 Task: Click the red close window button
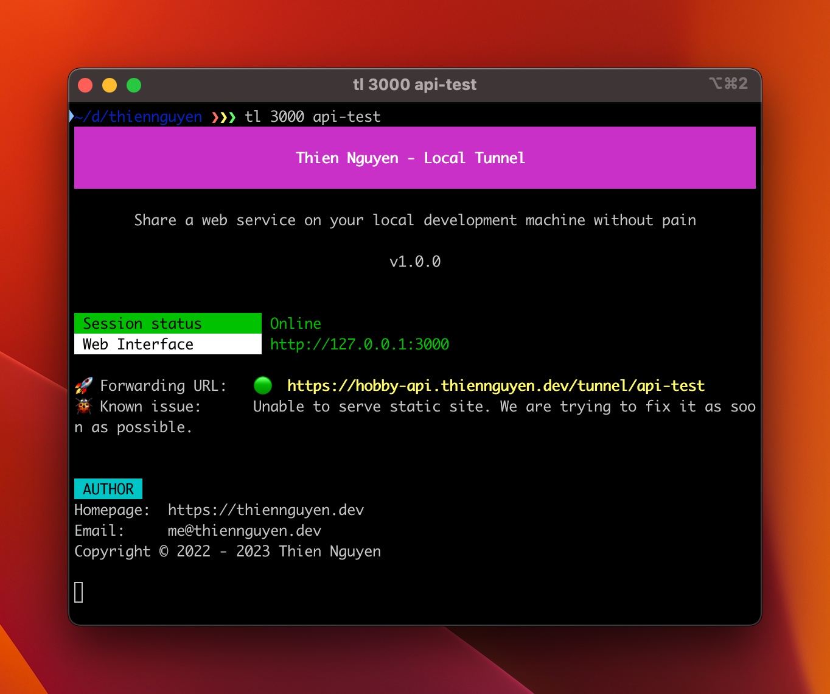(x=85, y=85)
